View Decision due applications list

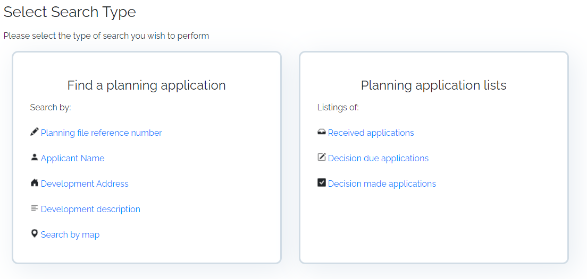[378, 158]
